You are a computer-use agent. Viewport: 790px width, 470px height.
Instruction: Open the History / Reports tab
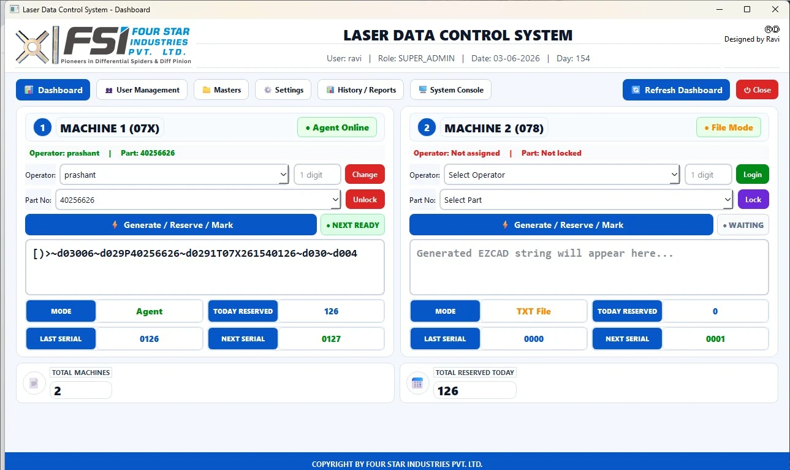[360, 90]
